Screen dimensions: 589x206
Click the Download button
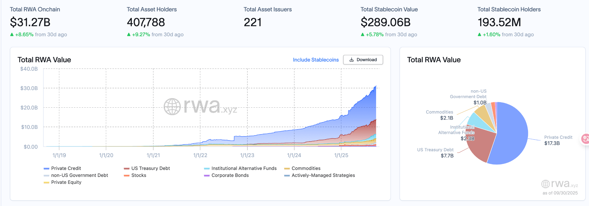pos(363,60)
